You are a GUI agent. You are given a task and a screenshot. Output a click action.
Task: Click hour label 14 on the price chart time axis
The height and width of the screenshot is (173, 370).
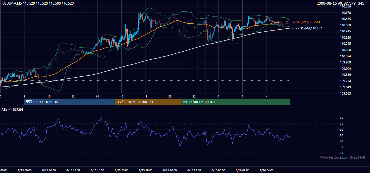pyautogui.click(x=97, y=96)
